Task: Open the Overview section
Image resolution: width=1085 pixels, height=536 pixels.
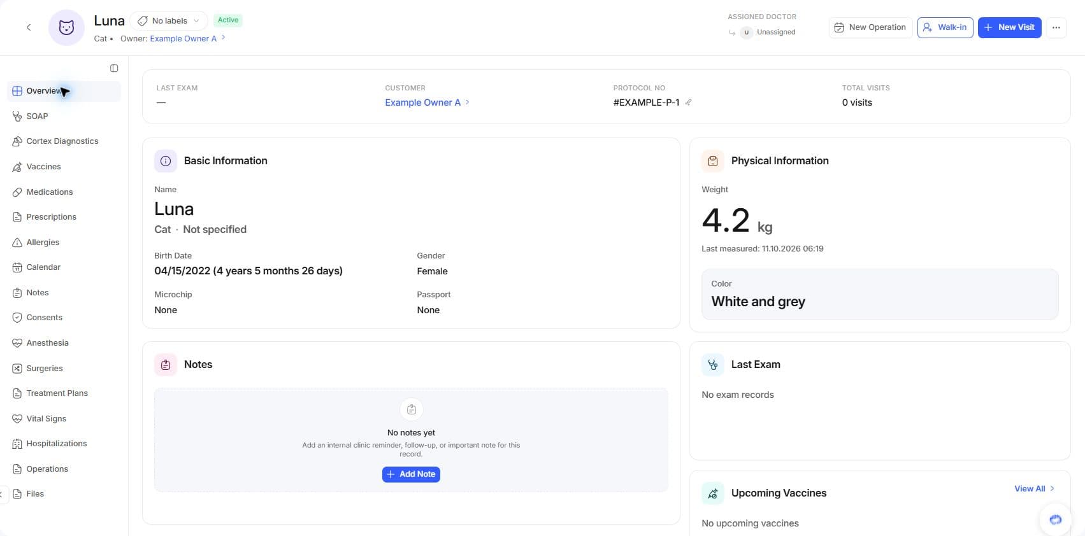Action: 64,91
